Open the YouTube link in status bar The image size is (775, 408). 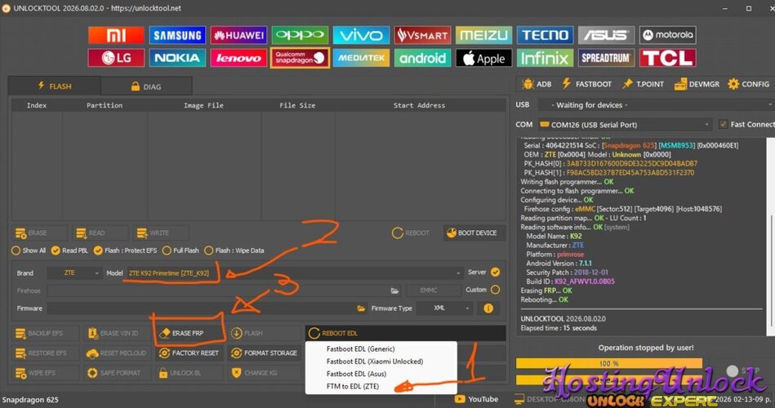[x=476, y=399]
